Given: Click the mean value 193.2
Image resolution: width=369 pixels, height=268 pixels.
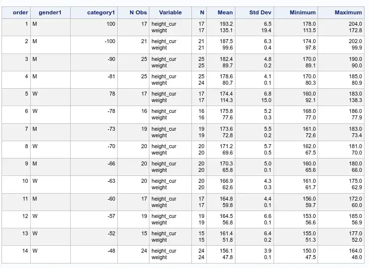Looking at the screenshot, I should click(227, 24).
